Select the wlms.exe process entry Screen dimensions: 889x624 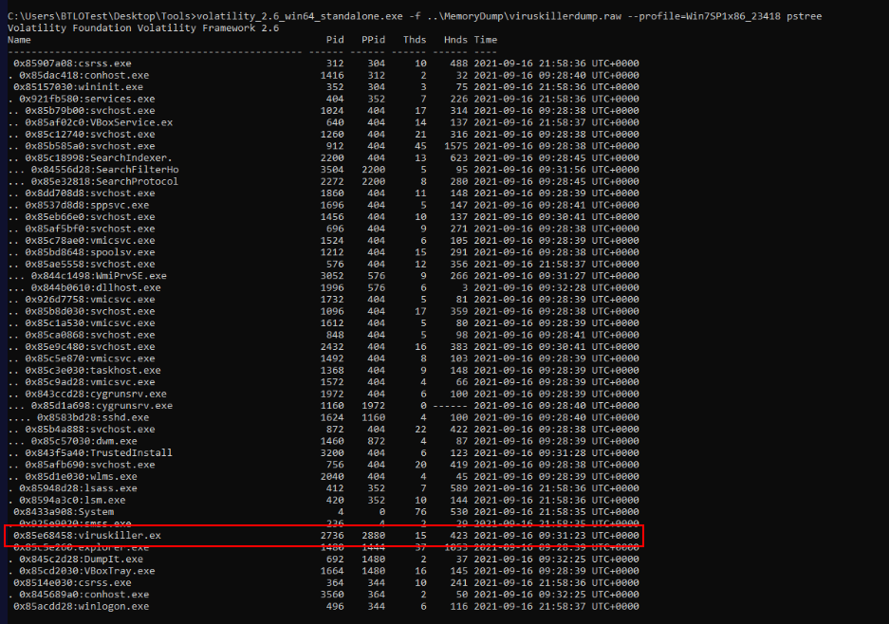click(82, 477)
